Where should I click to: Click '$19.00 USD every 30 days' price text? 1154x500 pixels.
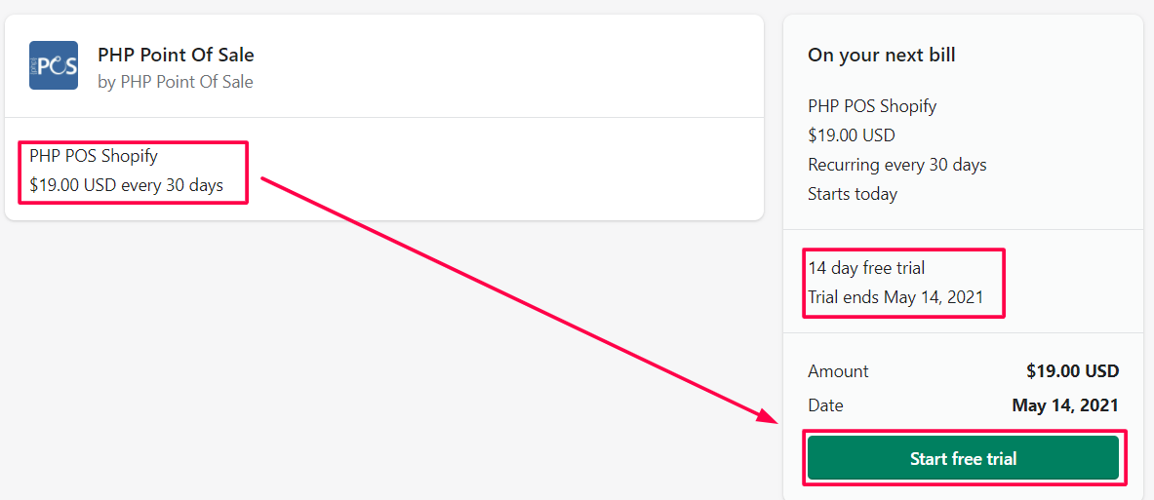click(x=127, y=185)
